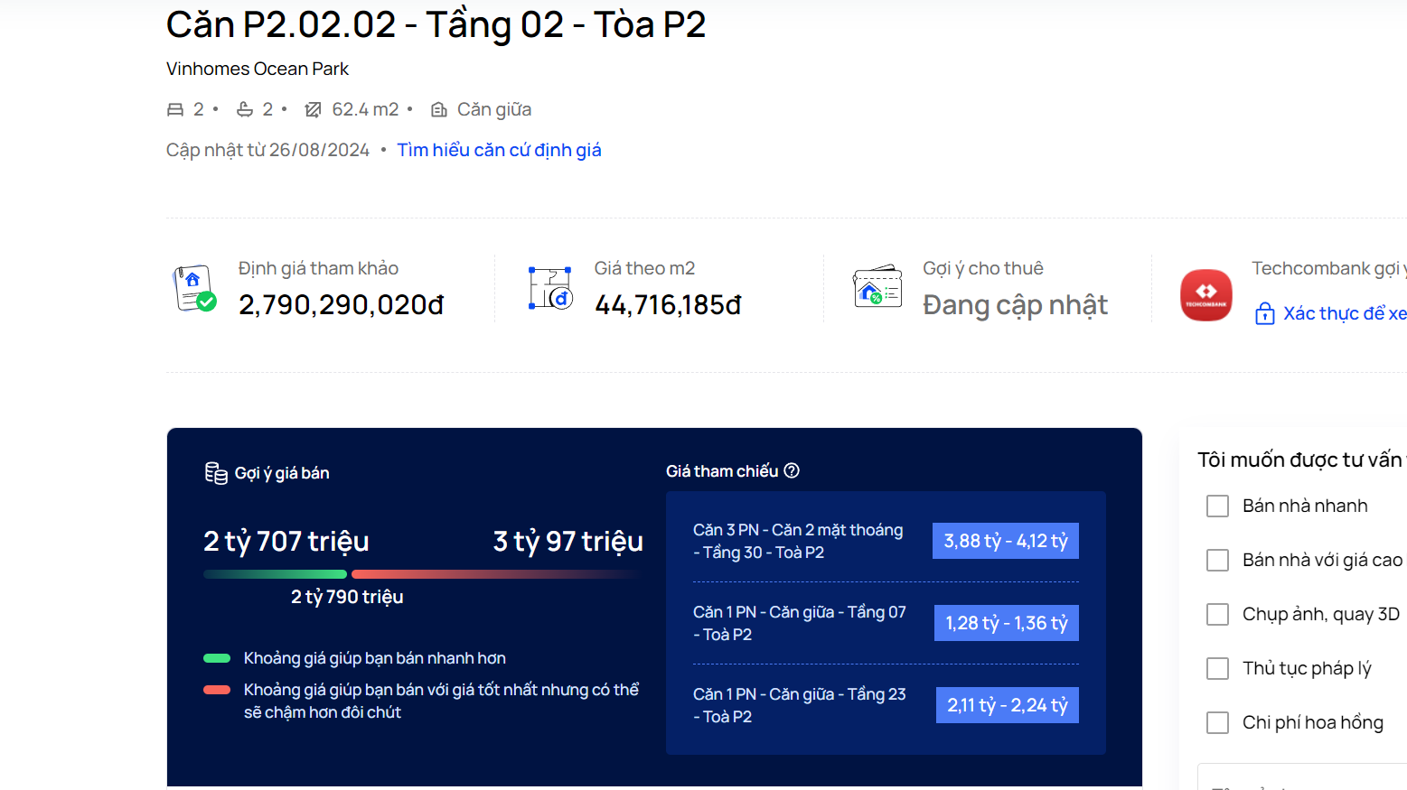Click the '3 tỷ 97 triệu' upper price
The image size is (1407, 790).
pos(567,541)
